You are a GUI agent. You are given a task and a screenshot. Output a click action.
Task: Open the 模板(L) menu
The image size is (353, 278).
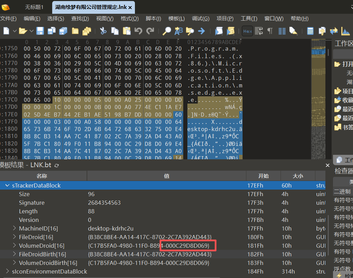[176, 19]
